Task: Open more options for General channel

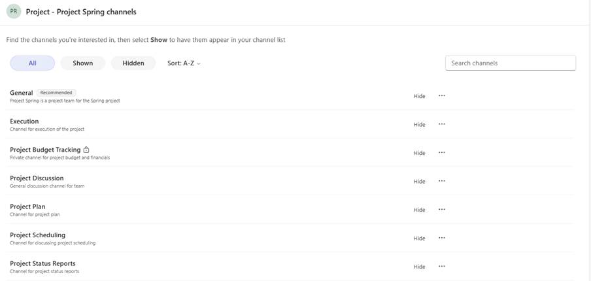Action: coord(442,95)
